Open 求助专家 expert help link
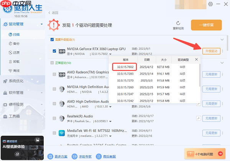Screen dimensions: 230x161 click(85, 157)
